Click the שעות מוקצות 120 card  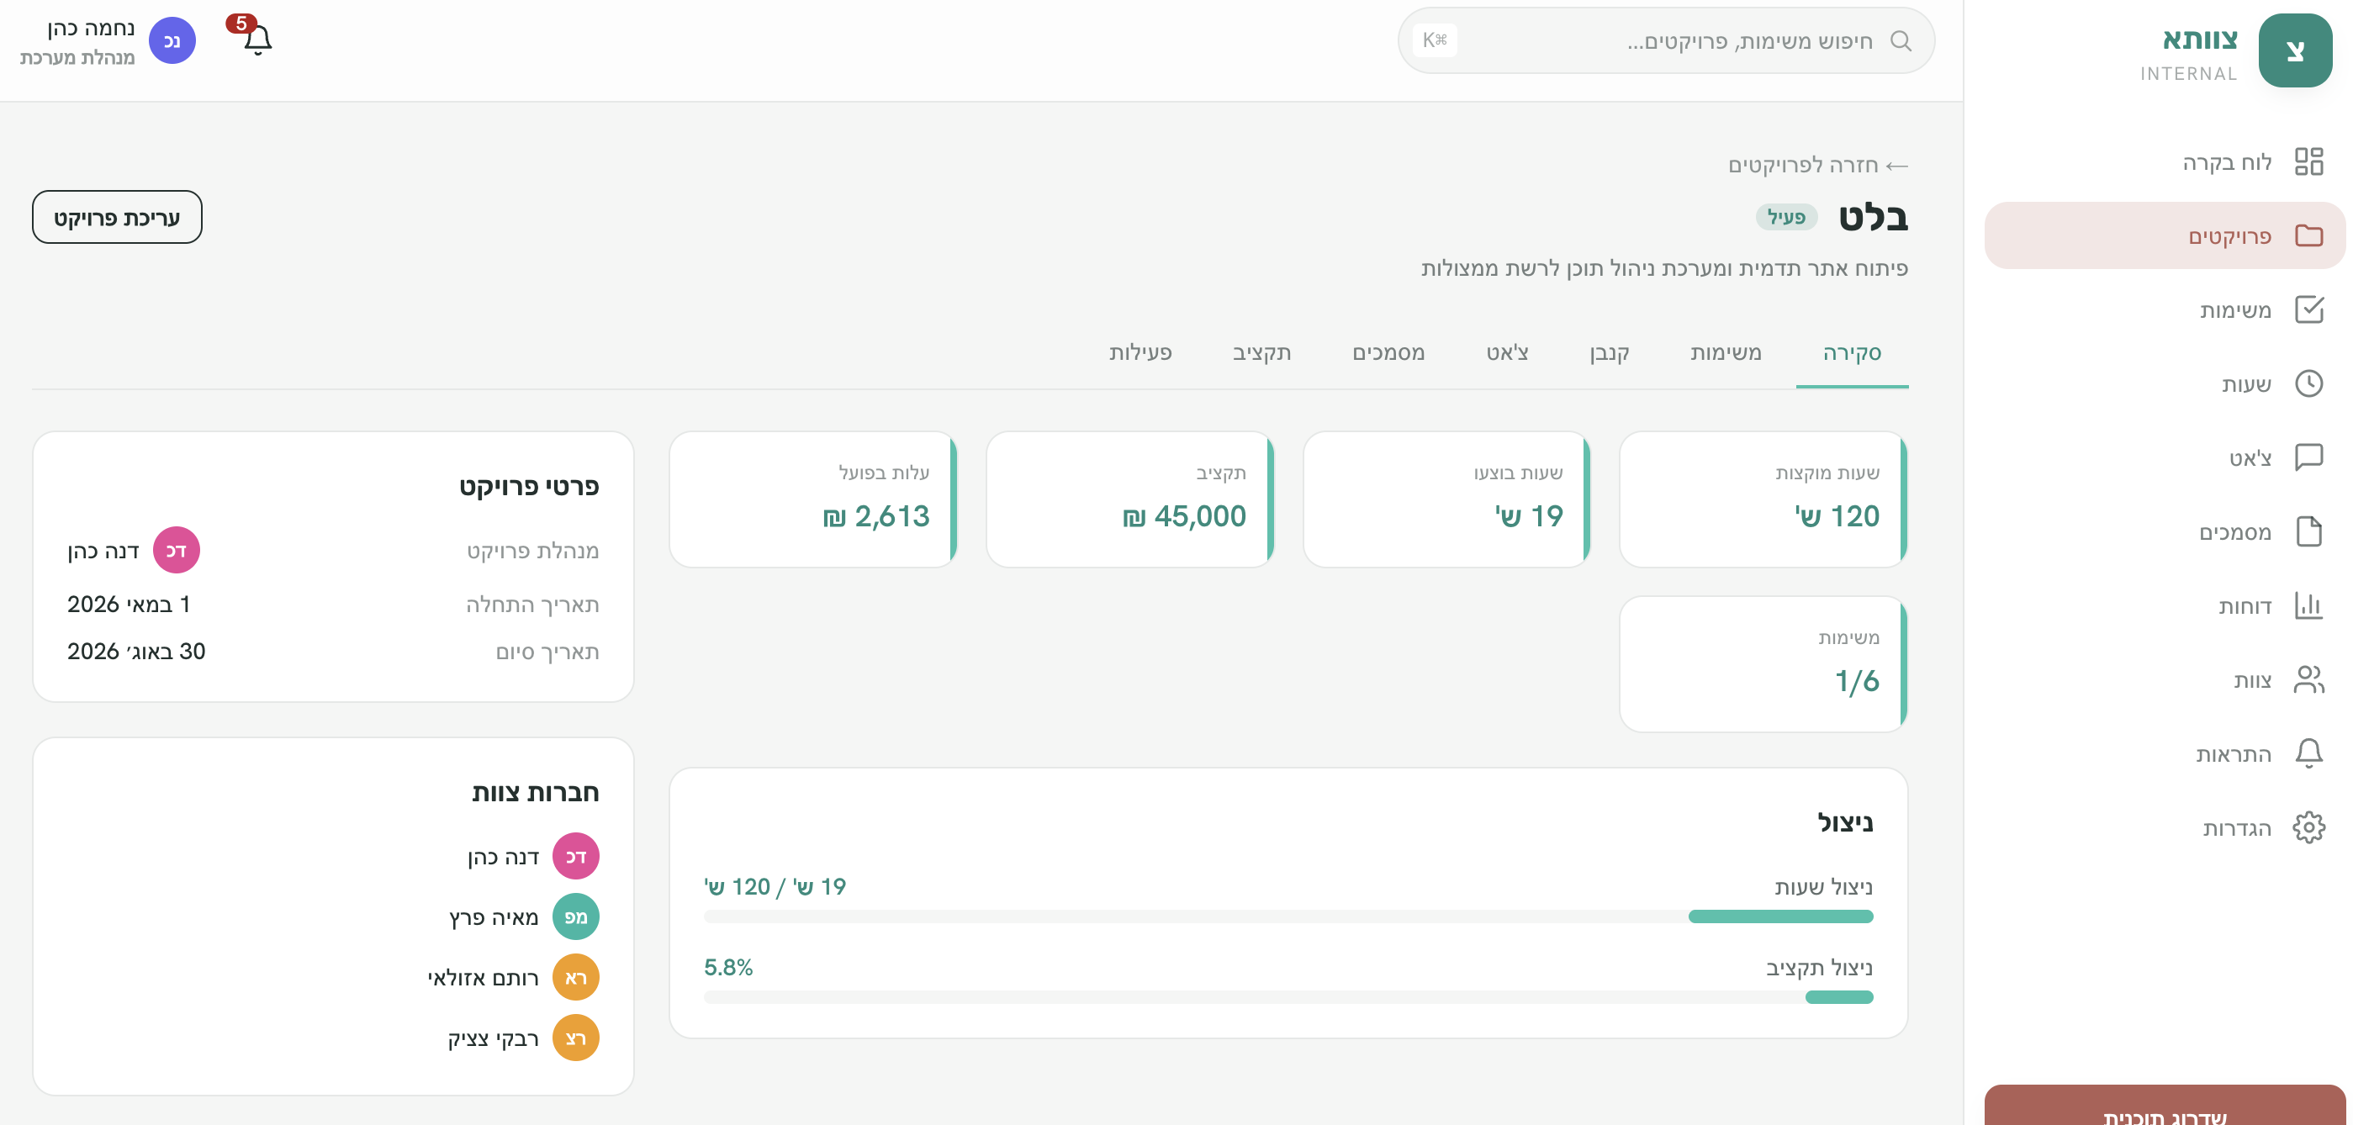pos(1763,499)
